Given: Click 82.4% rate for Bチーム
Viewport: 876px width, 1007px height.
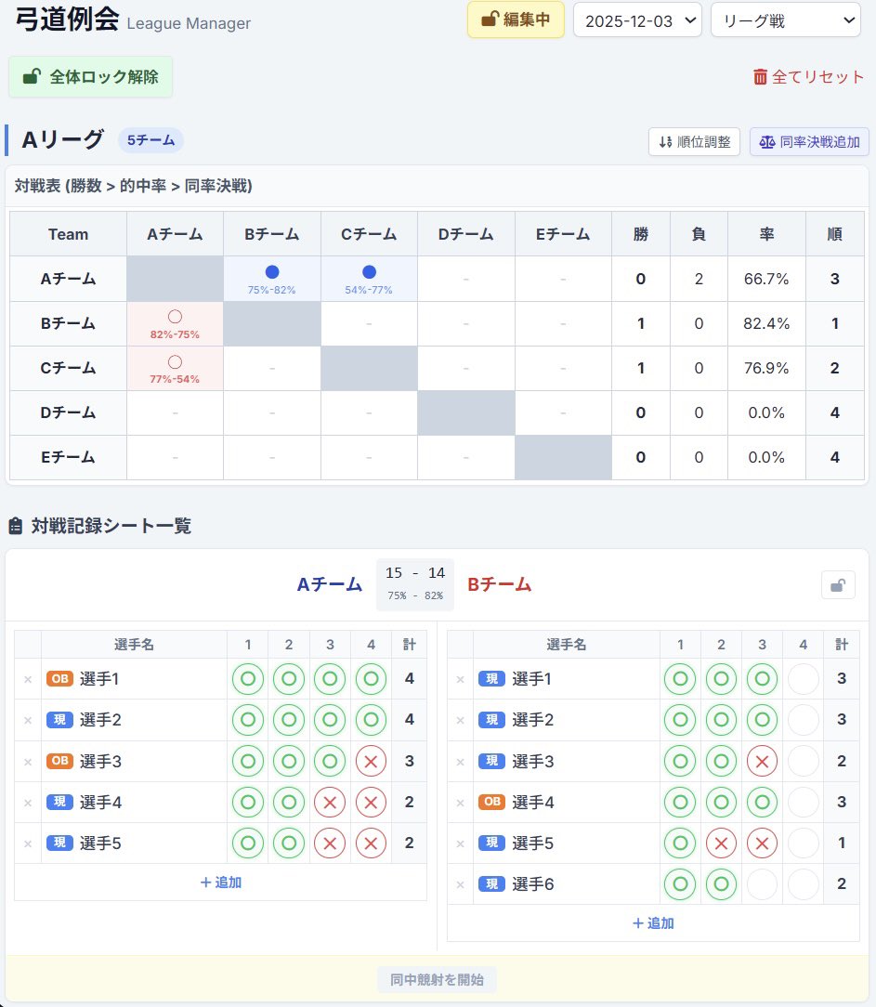Looking at the screenshot, I should (766, 323).
